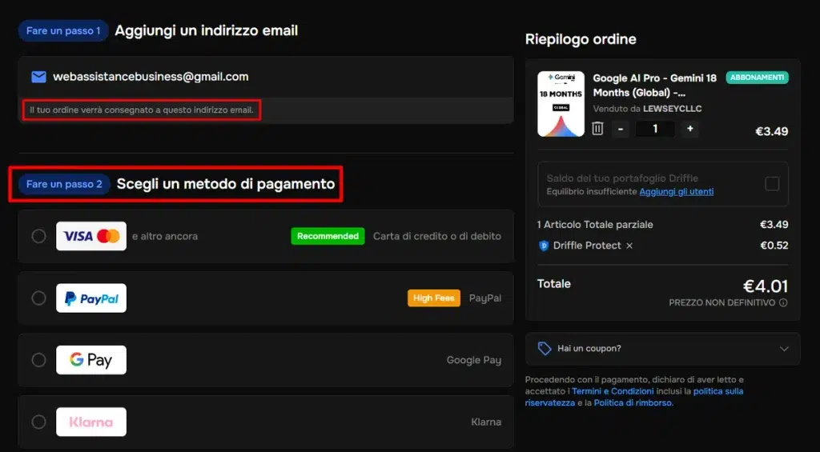Screen dimensions: 820x452
Task: Click the email envelope icon
Action: pyautogui.click(x=38, y=77)
